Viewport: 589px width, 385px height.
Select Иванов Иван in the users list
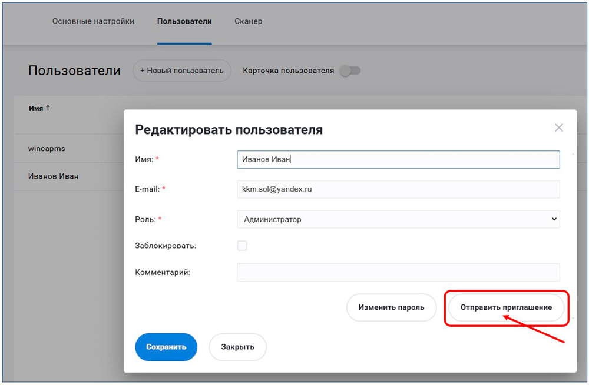53,176
